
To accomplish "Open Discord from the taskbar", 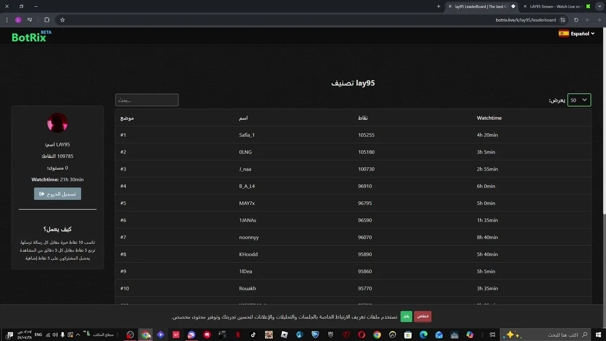I will point(191,335).
